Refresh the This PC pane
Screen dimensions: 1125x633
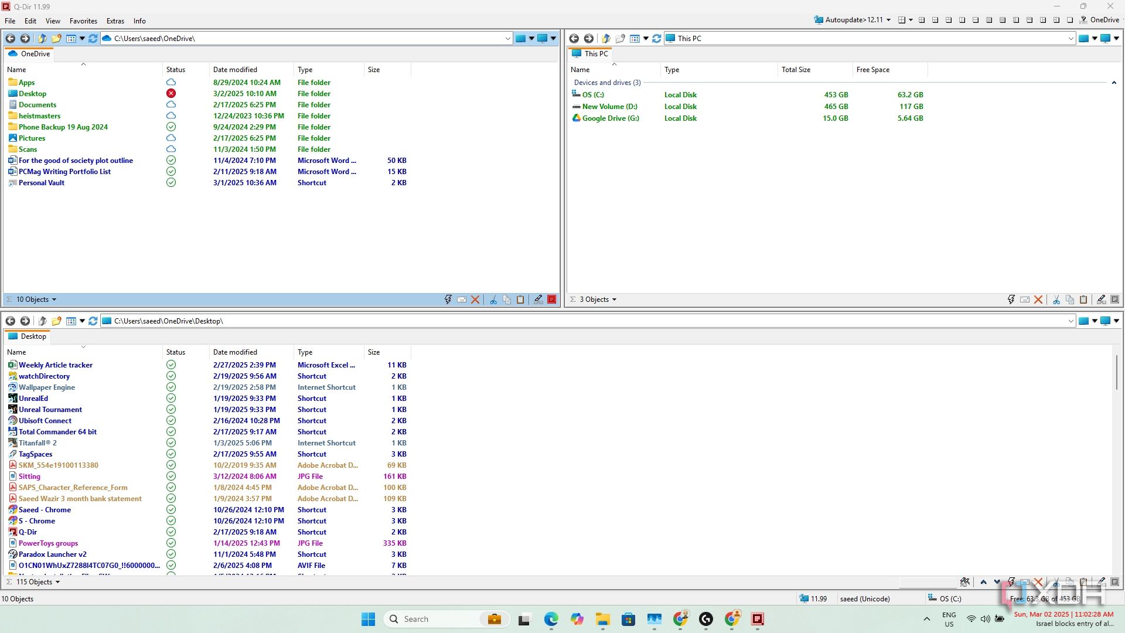point(656,39)
